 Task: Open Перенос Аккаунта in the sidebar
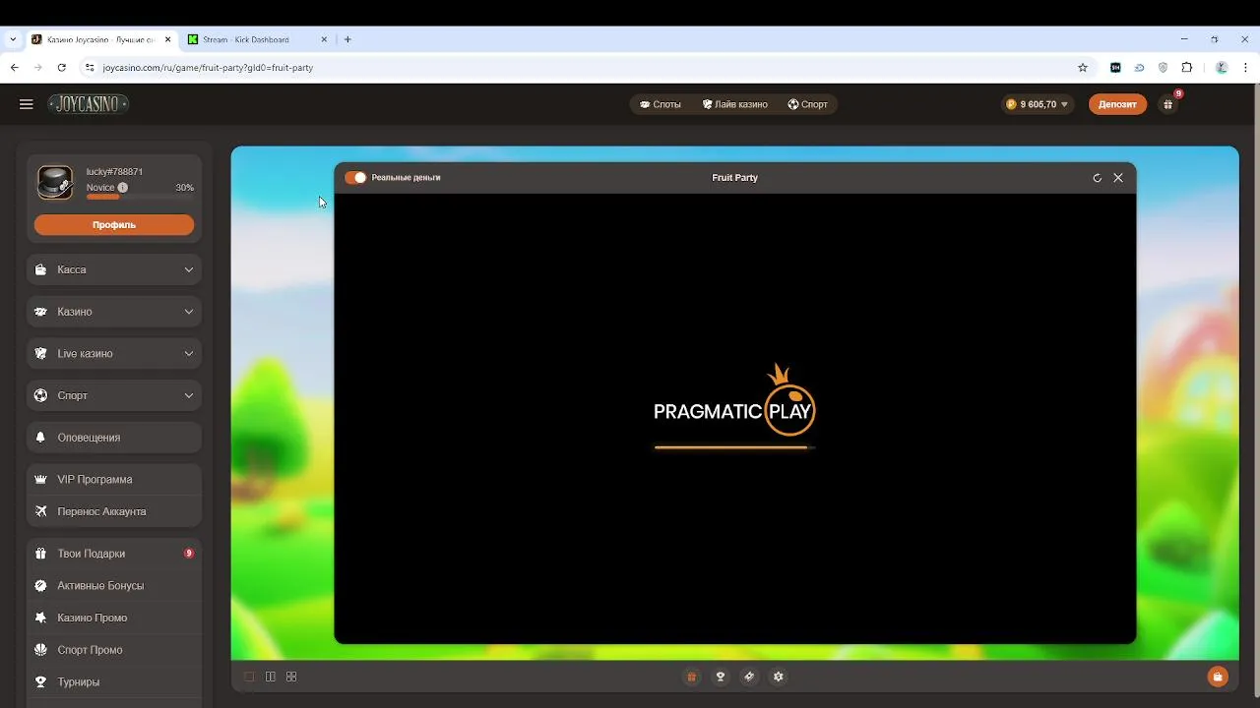pyautogui.click(x=114, y=511)
